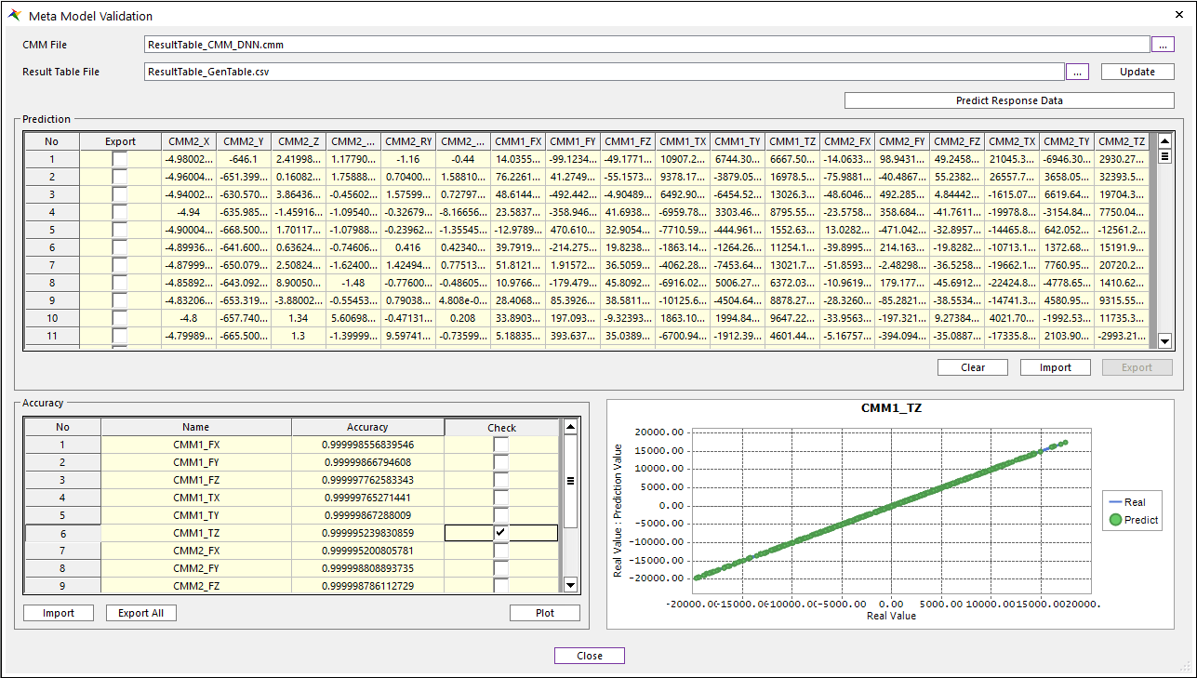Click the Export All button
This screenshot has height=678, width=1197.
point(140,613)
